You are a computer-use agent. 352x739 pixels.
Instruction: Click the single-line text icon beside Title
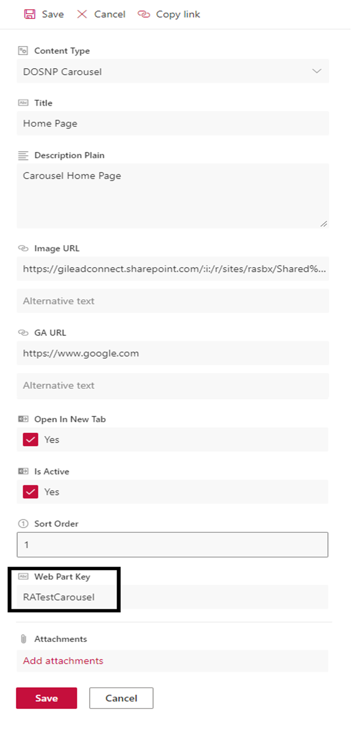point(23,103)
